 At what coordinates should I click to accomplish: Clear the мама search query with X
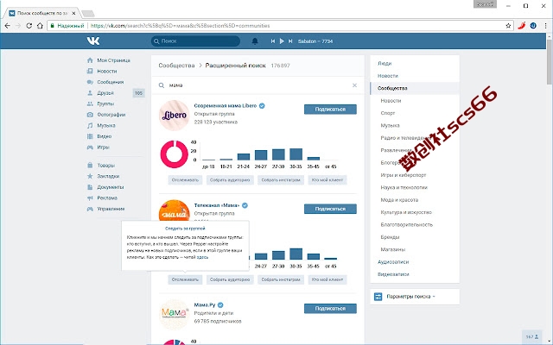point(354,85)
